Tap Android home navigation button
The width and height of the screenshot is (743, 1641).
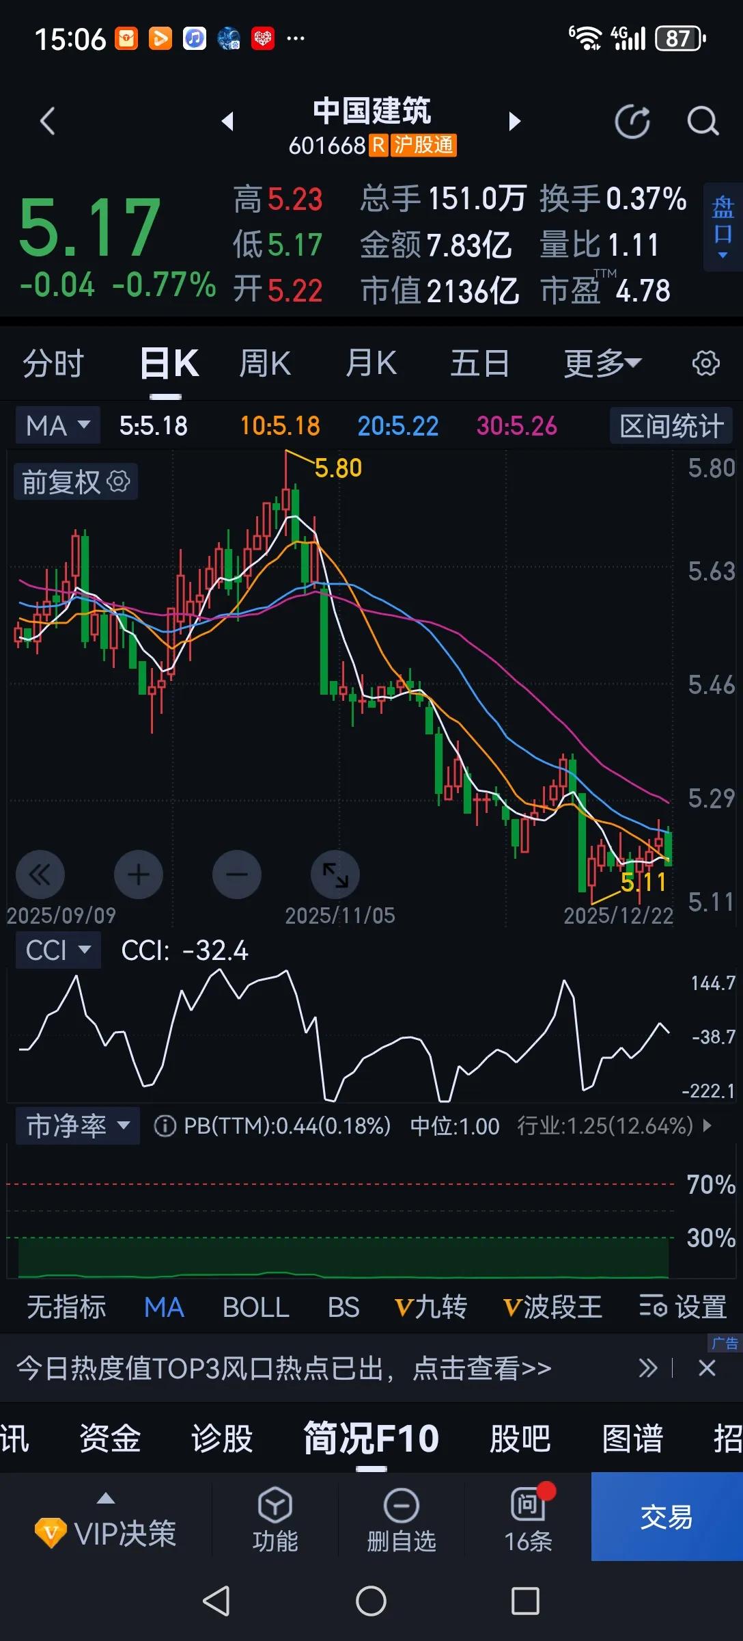click(x=371, y=1601)
